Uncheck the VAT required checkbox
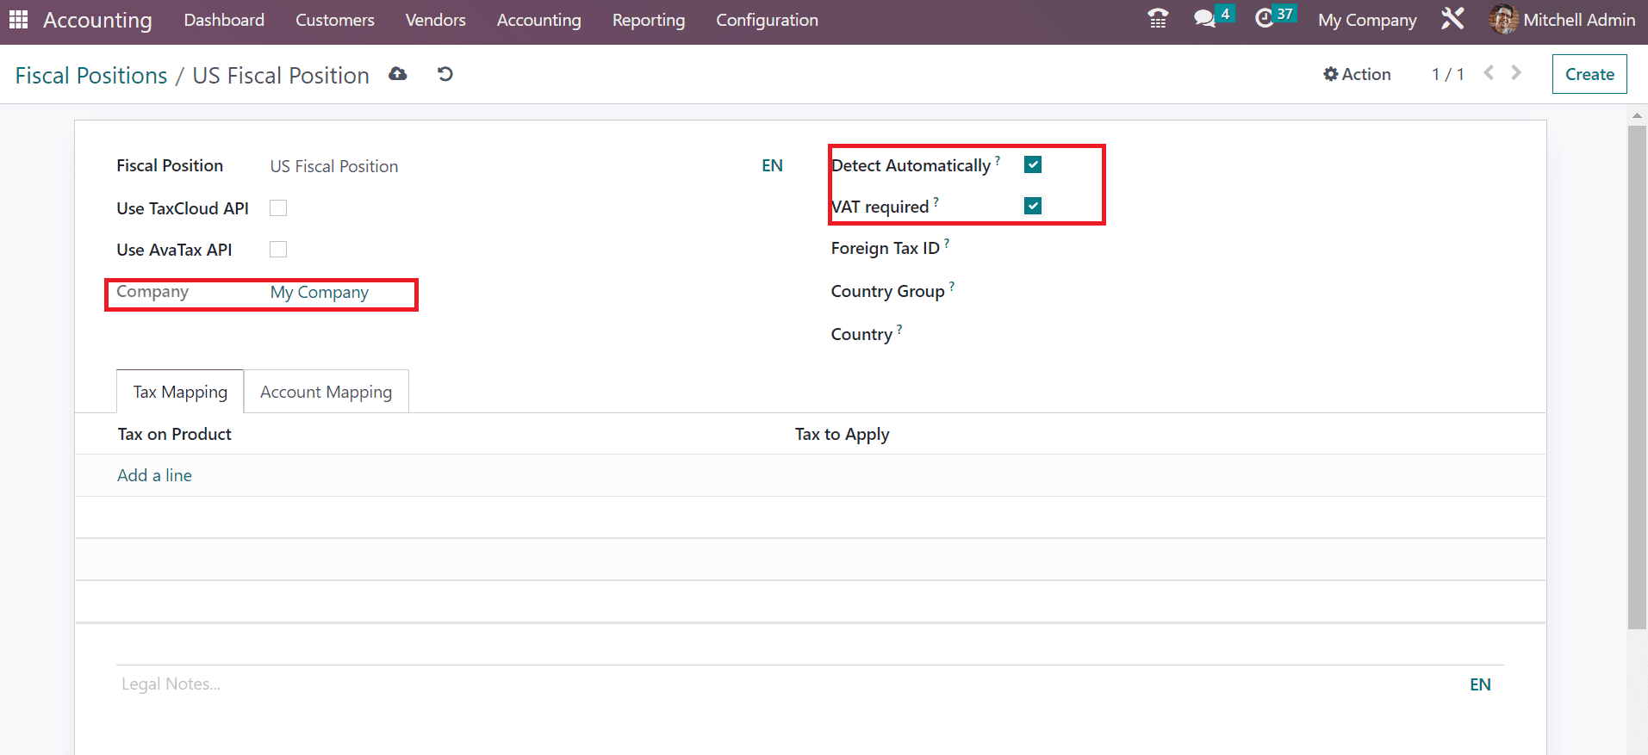This screenshot has height=755, width=1648. 1033,206
